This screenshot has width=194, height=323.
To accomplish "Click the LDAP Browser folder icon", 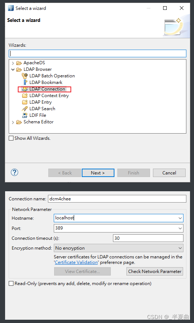I will [x=19, y=69].
